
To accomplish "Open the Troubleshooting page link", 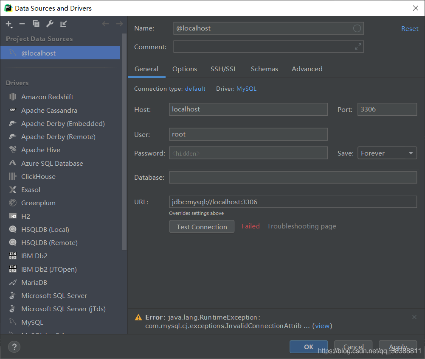I will [301, 226].
